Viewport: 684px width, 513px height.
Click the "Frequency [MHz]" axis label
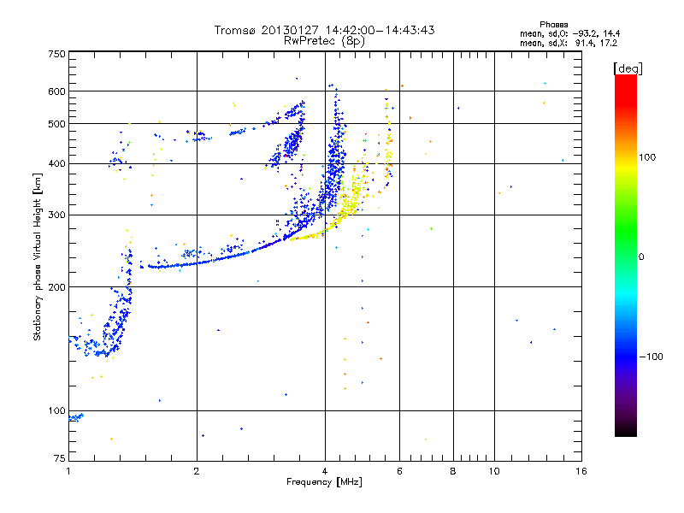coord(324,482)
